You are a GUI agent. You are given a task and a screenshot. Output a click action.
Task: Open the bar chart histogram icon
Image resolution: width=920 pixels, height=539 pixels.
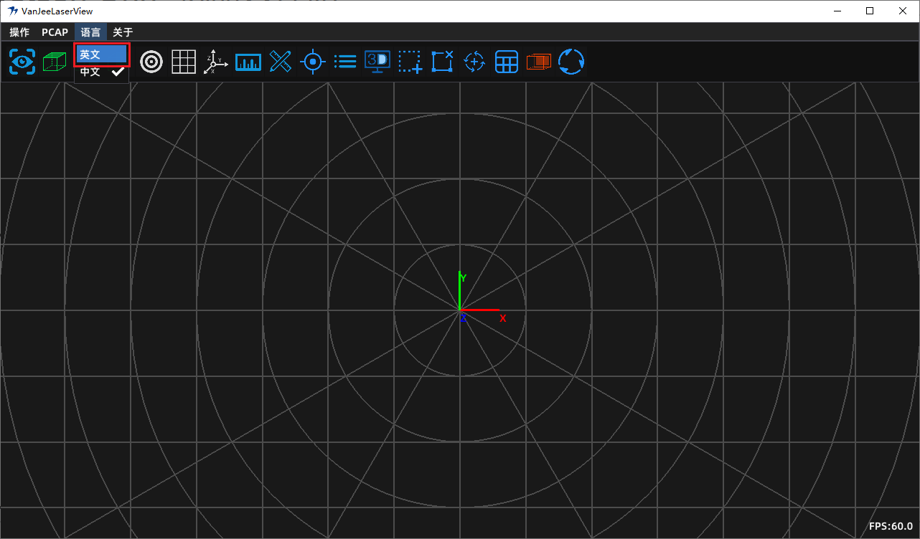[x=248, y=62]
